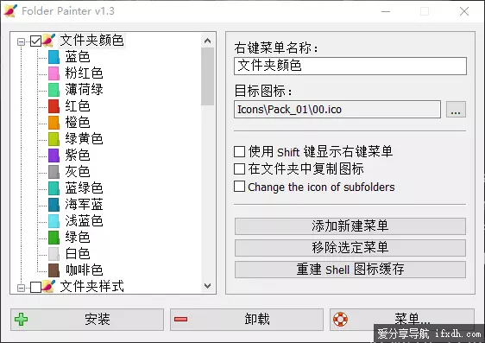Viewport: 485px width, 343px height.
Task: Click the pink folder icon for 粉红色
Action: click(54, 73)
